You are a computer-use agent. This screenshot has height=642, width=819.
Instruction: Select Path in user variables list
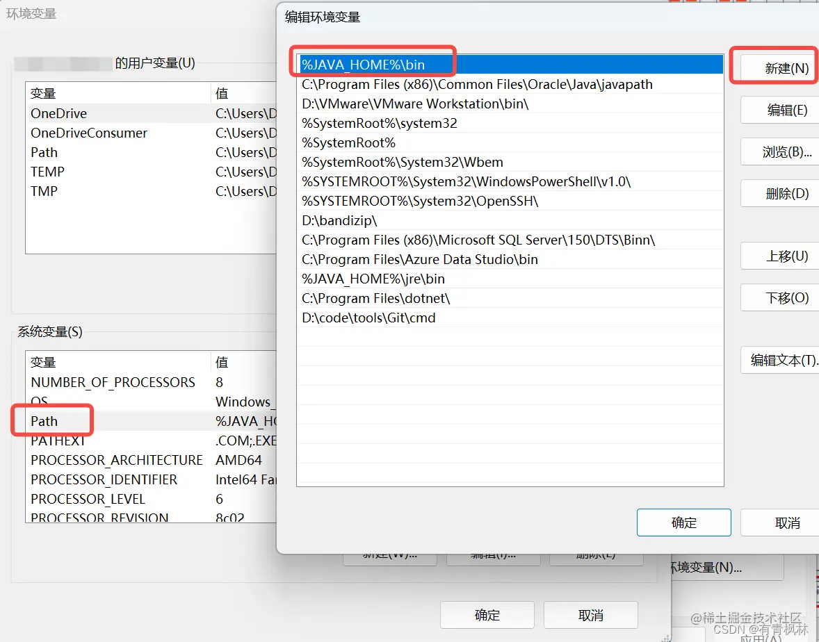point(152,152)
